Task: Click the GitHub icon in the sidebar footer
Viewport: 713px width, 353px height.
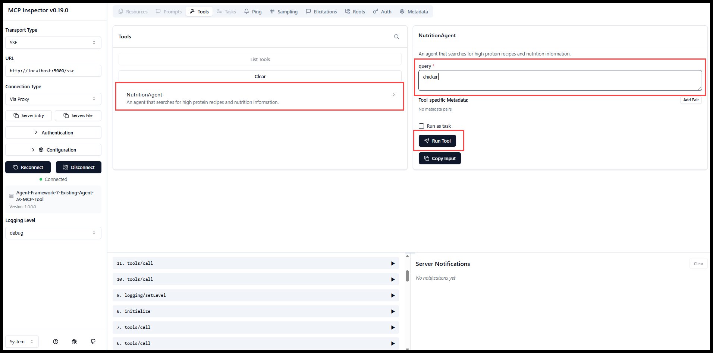Action: (x=93, y=341)
